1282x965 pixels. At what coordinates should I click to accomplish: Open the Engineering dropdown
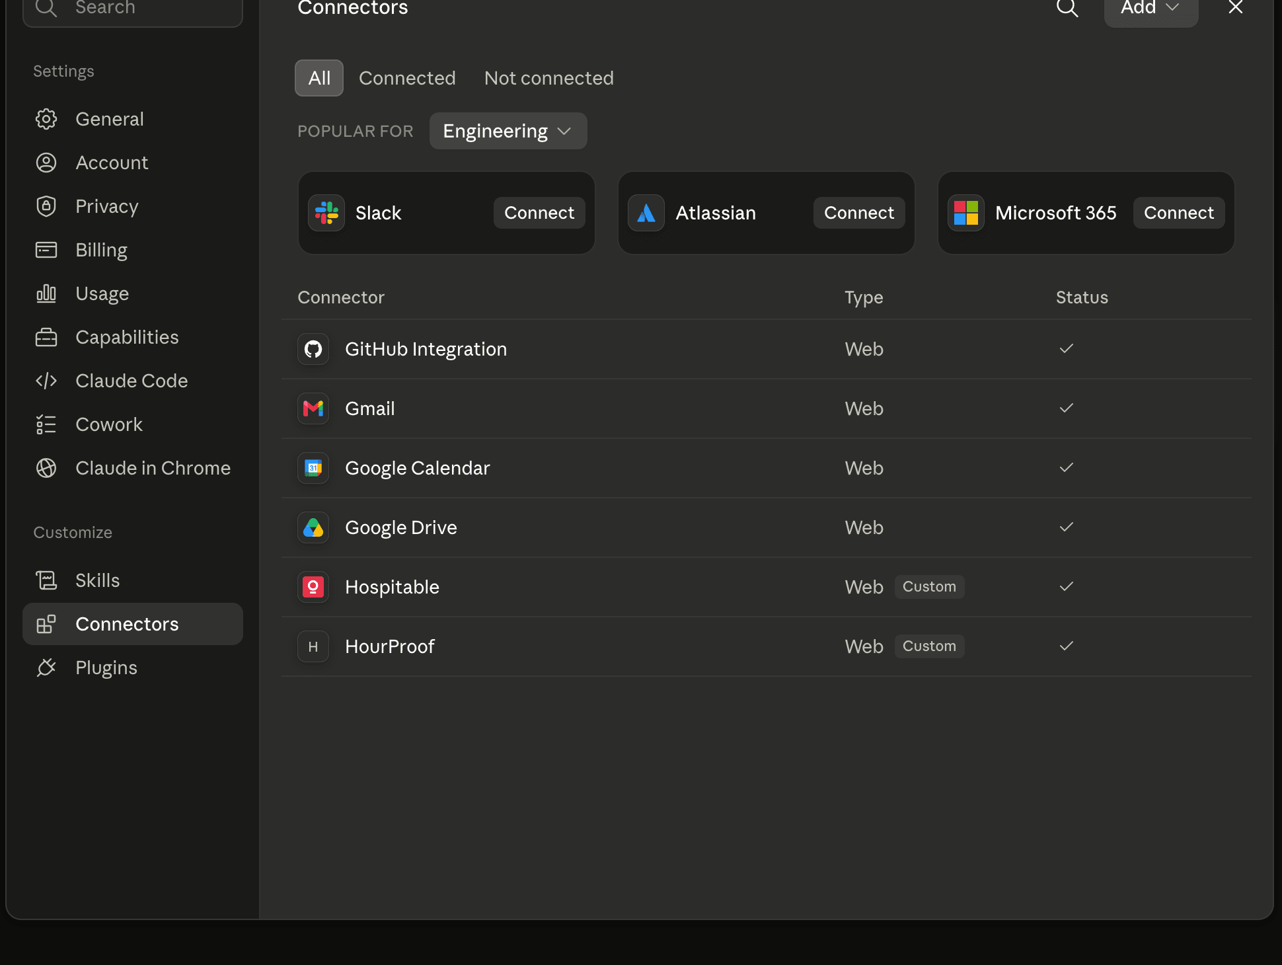pyautogui.click(x=508, y=131)
